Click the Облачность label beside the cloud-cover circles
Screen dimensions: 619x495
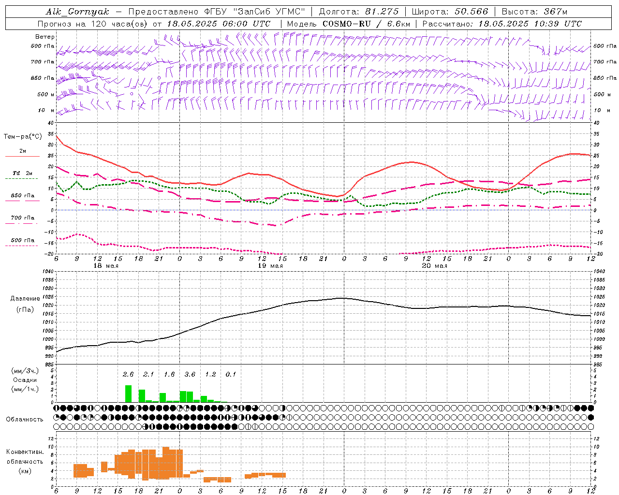click(x=25, y=420)
